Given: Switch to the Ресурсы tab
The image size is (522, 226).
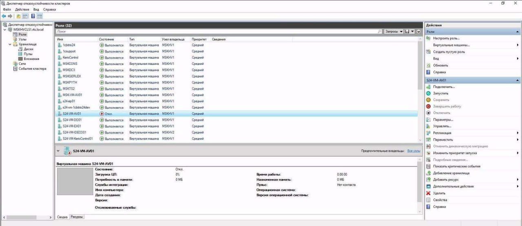Looking at the screenshot, I should tap(76, 217).
